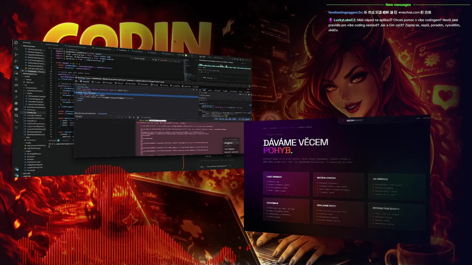Open ChartWrapper.jsx in the charts folder

click(35, 99)
